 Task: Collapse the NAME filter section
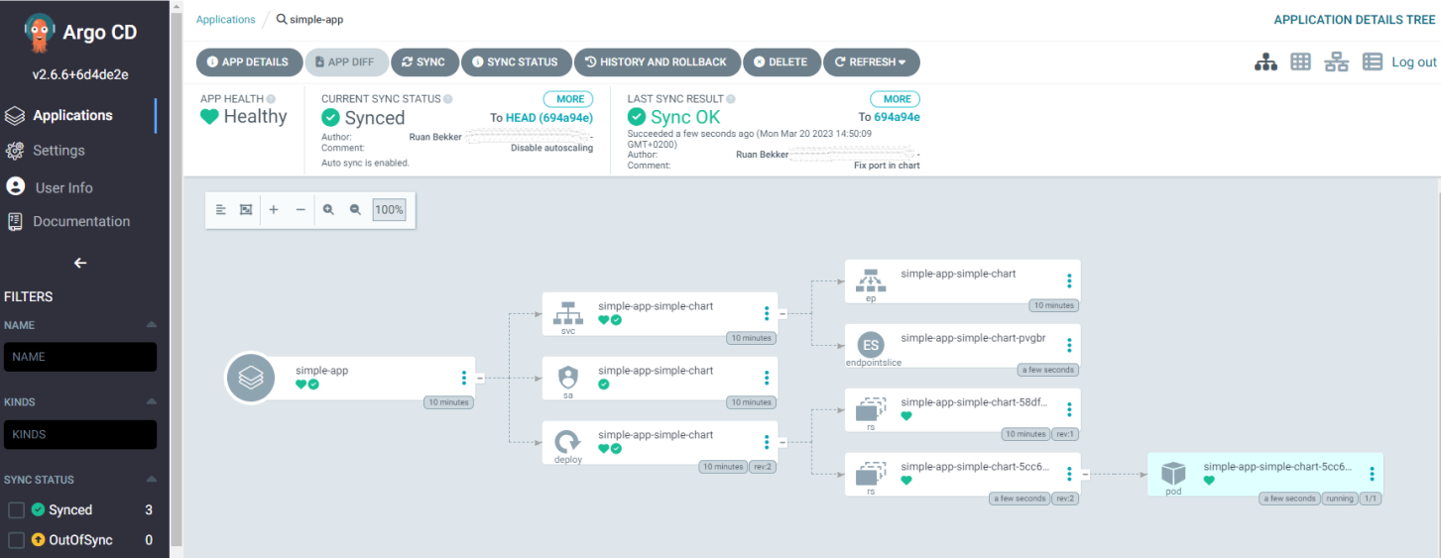click(x=151, y=325)
